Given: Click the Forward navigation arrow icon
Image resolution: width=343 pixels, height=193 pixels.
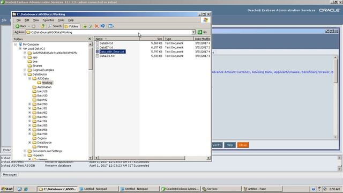Looking at the screenshot, I should click(33, 26).
